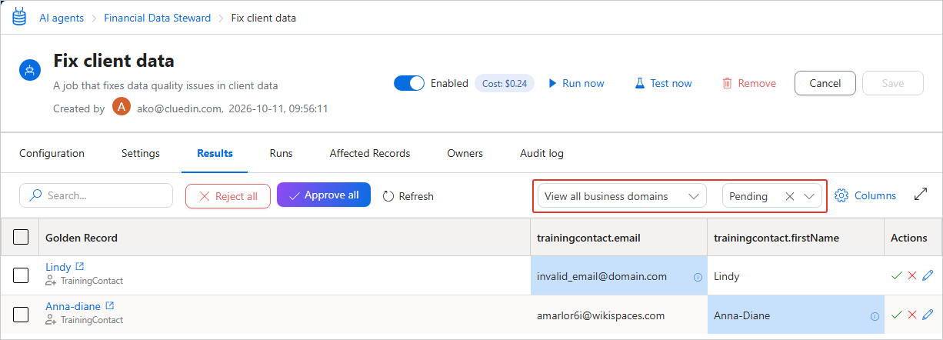
Task: Select the Anna-diane row checkbox
Action: tap(22, 314)
